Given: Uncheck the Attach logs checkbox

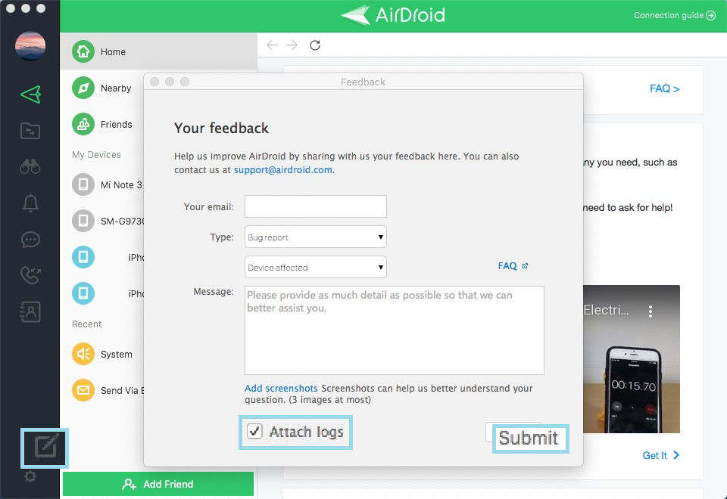Looking at the screenshot, I should (255, 432).
